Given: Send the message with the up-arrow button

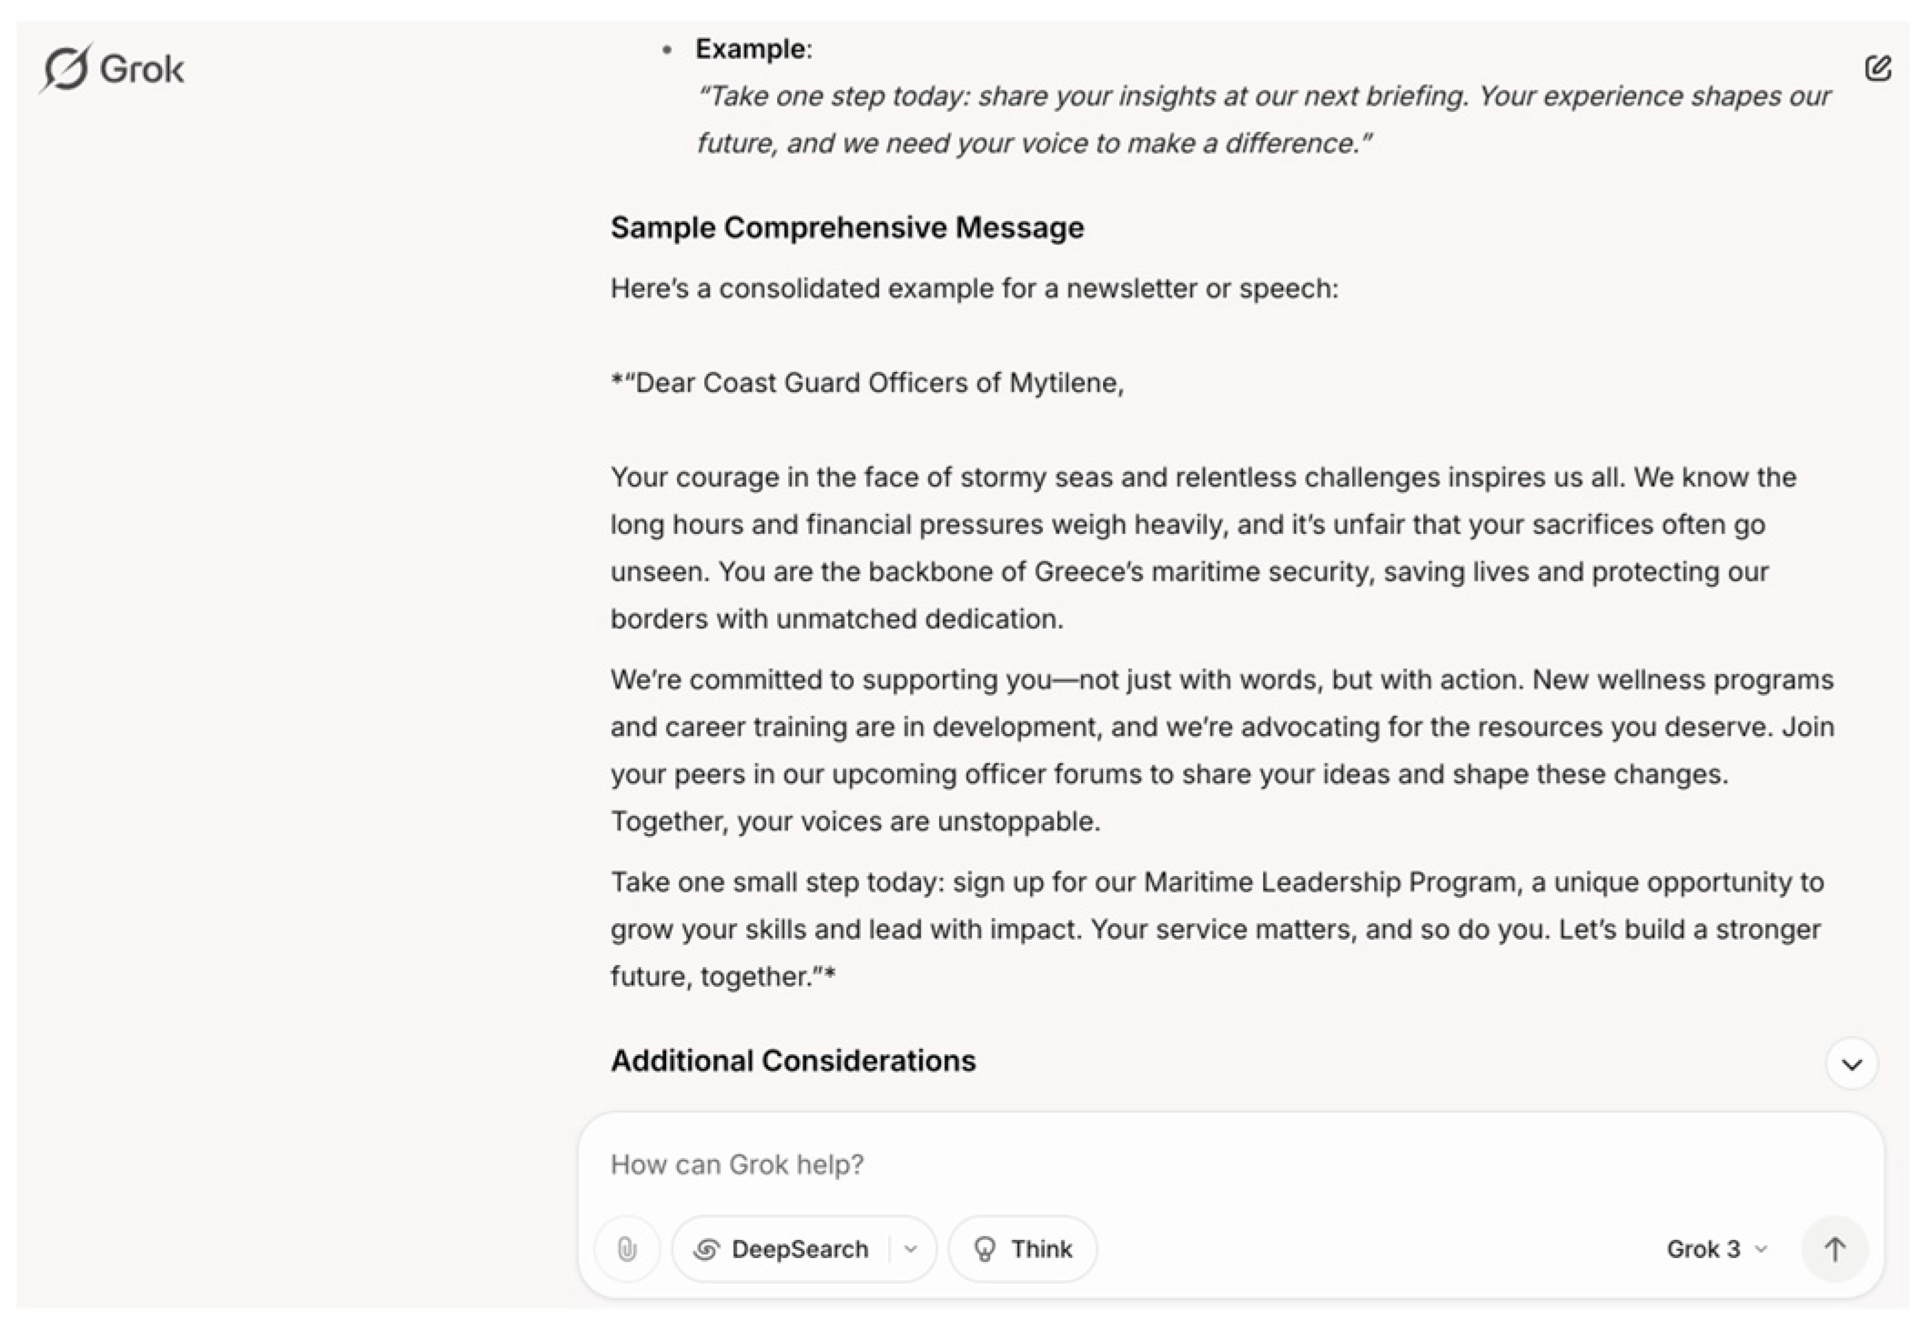Looking at the screenshot, I should point(1834,1249).
